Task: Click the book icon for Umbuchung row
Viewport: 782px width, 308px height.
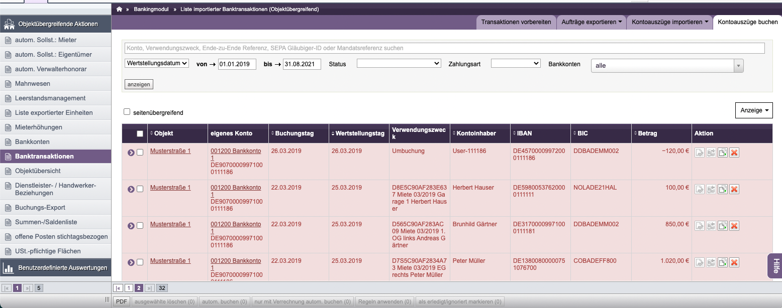Action: [700, 152]
